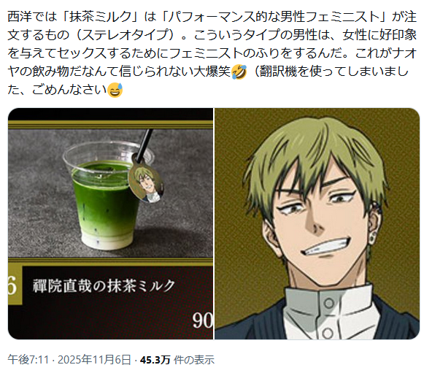Click the sweat-smile emoji at text end
The image size is (424, 373).
coord(115,90)
